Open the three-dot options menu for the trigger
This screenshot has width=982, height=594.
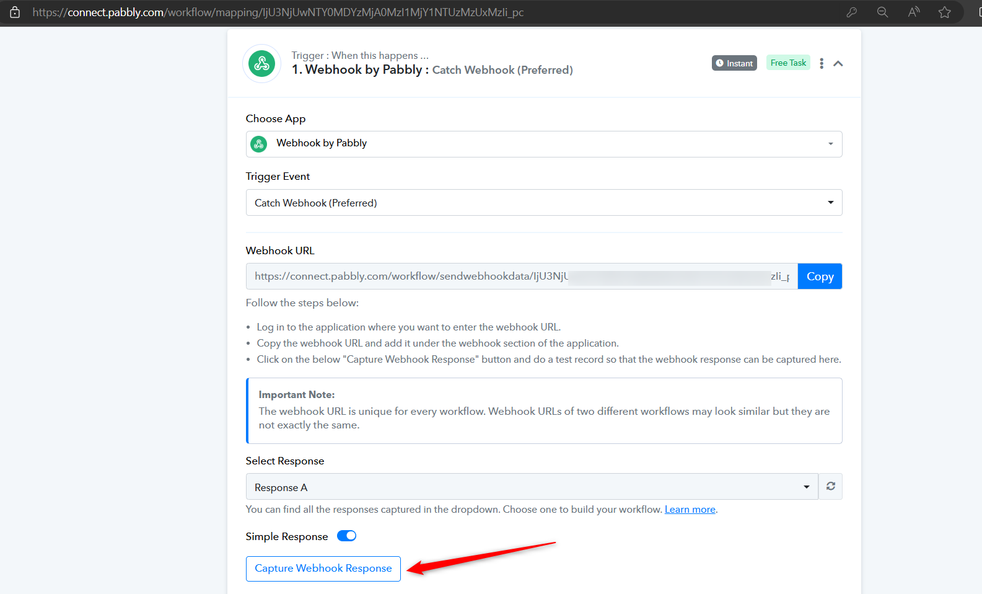(822, 63)
